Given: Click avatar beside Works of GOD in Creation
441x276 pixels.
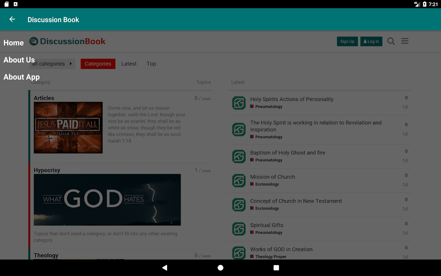Looking at the screenshot, I should (239, 253).
